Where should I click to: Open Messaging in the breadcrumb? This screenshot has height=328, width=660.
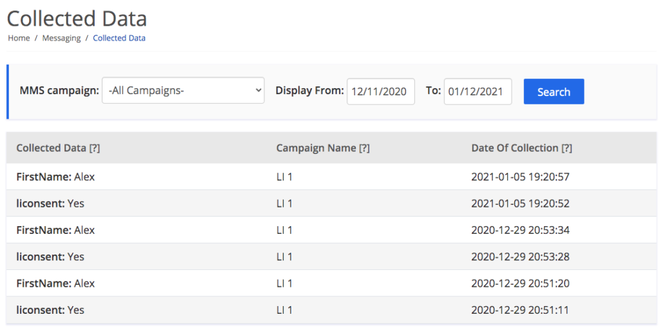(61, 38)
